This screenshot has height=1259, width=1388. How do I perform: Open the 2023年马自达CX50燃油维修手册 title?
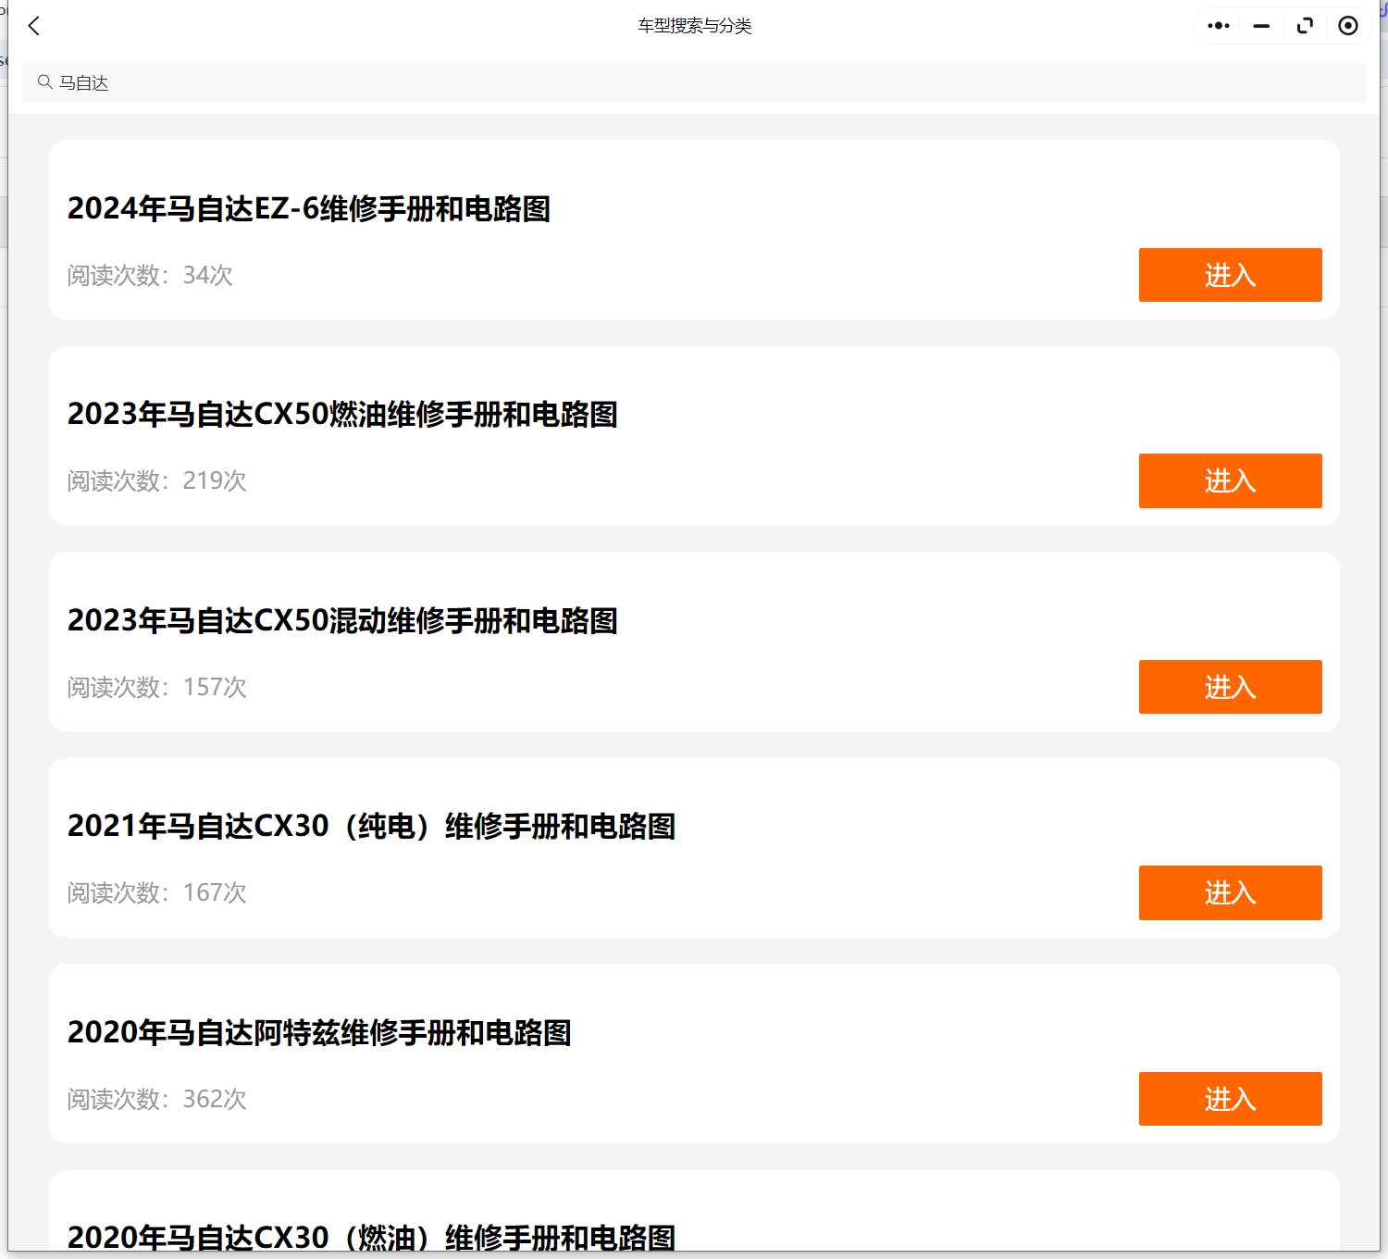[341, 415]
